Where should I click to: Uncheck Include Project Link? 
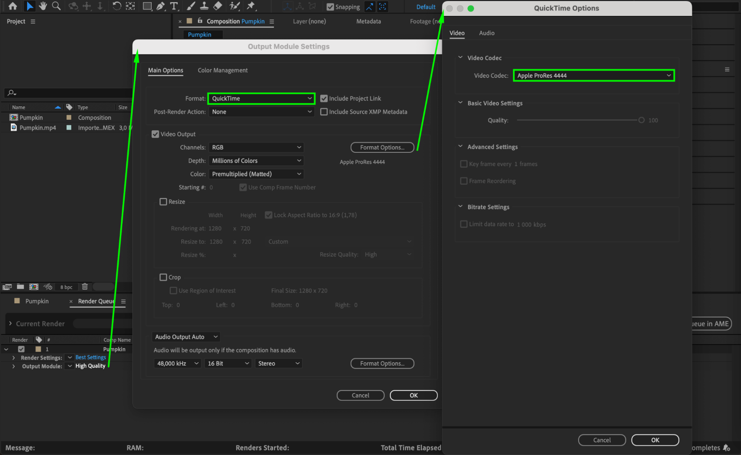324,98
